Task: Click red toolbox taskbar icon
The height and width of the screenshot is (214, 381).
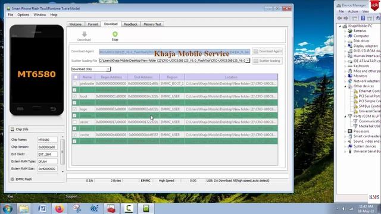Action: 111,209
